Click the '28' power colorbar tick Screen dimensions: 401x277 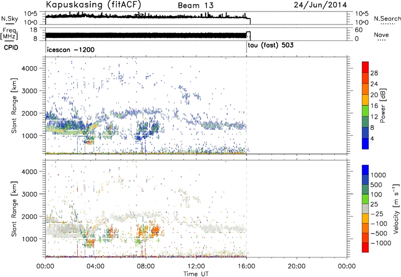tap(374, 73)
